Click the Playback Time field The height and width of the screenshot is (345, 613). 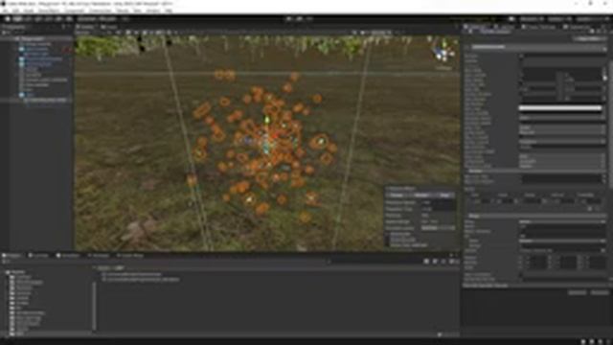439,209
